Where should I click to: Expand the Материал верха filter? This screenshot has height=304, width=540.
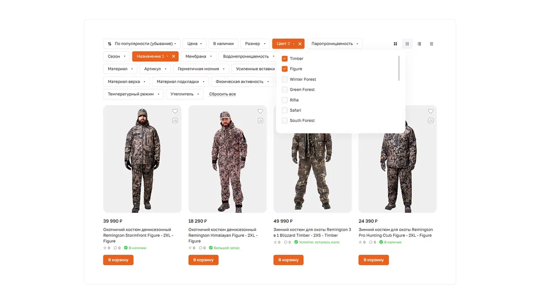point(127,82)
